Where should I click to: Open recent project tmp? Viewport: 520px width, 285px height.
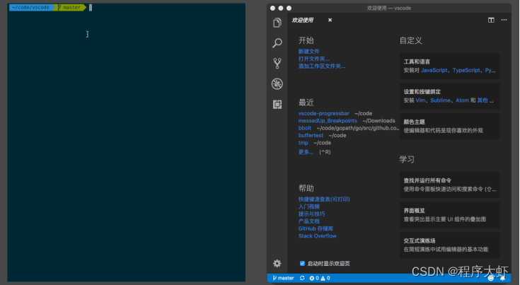point(303,143)
